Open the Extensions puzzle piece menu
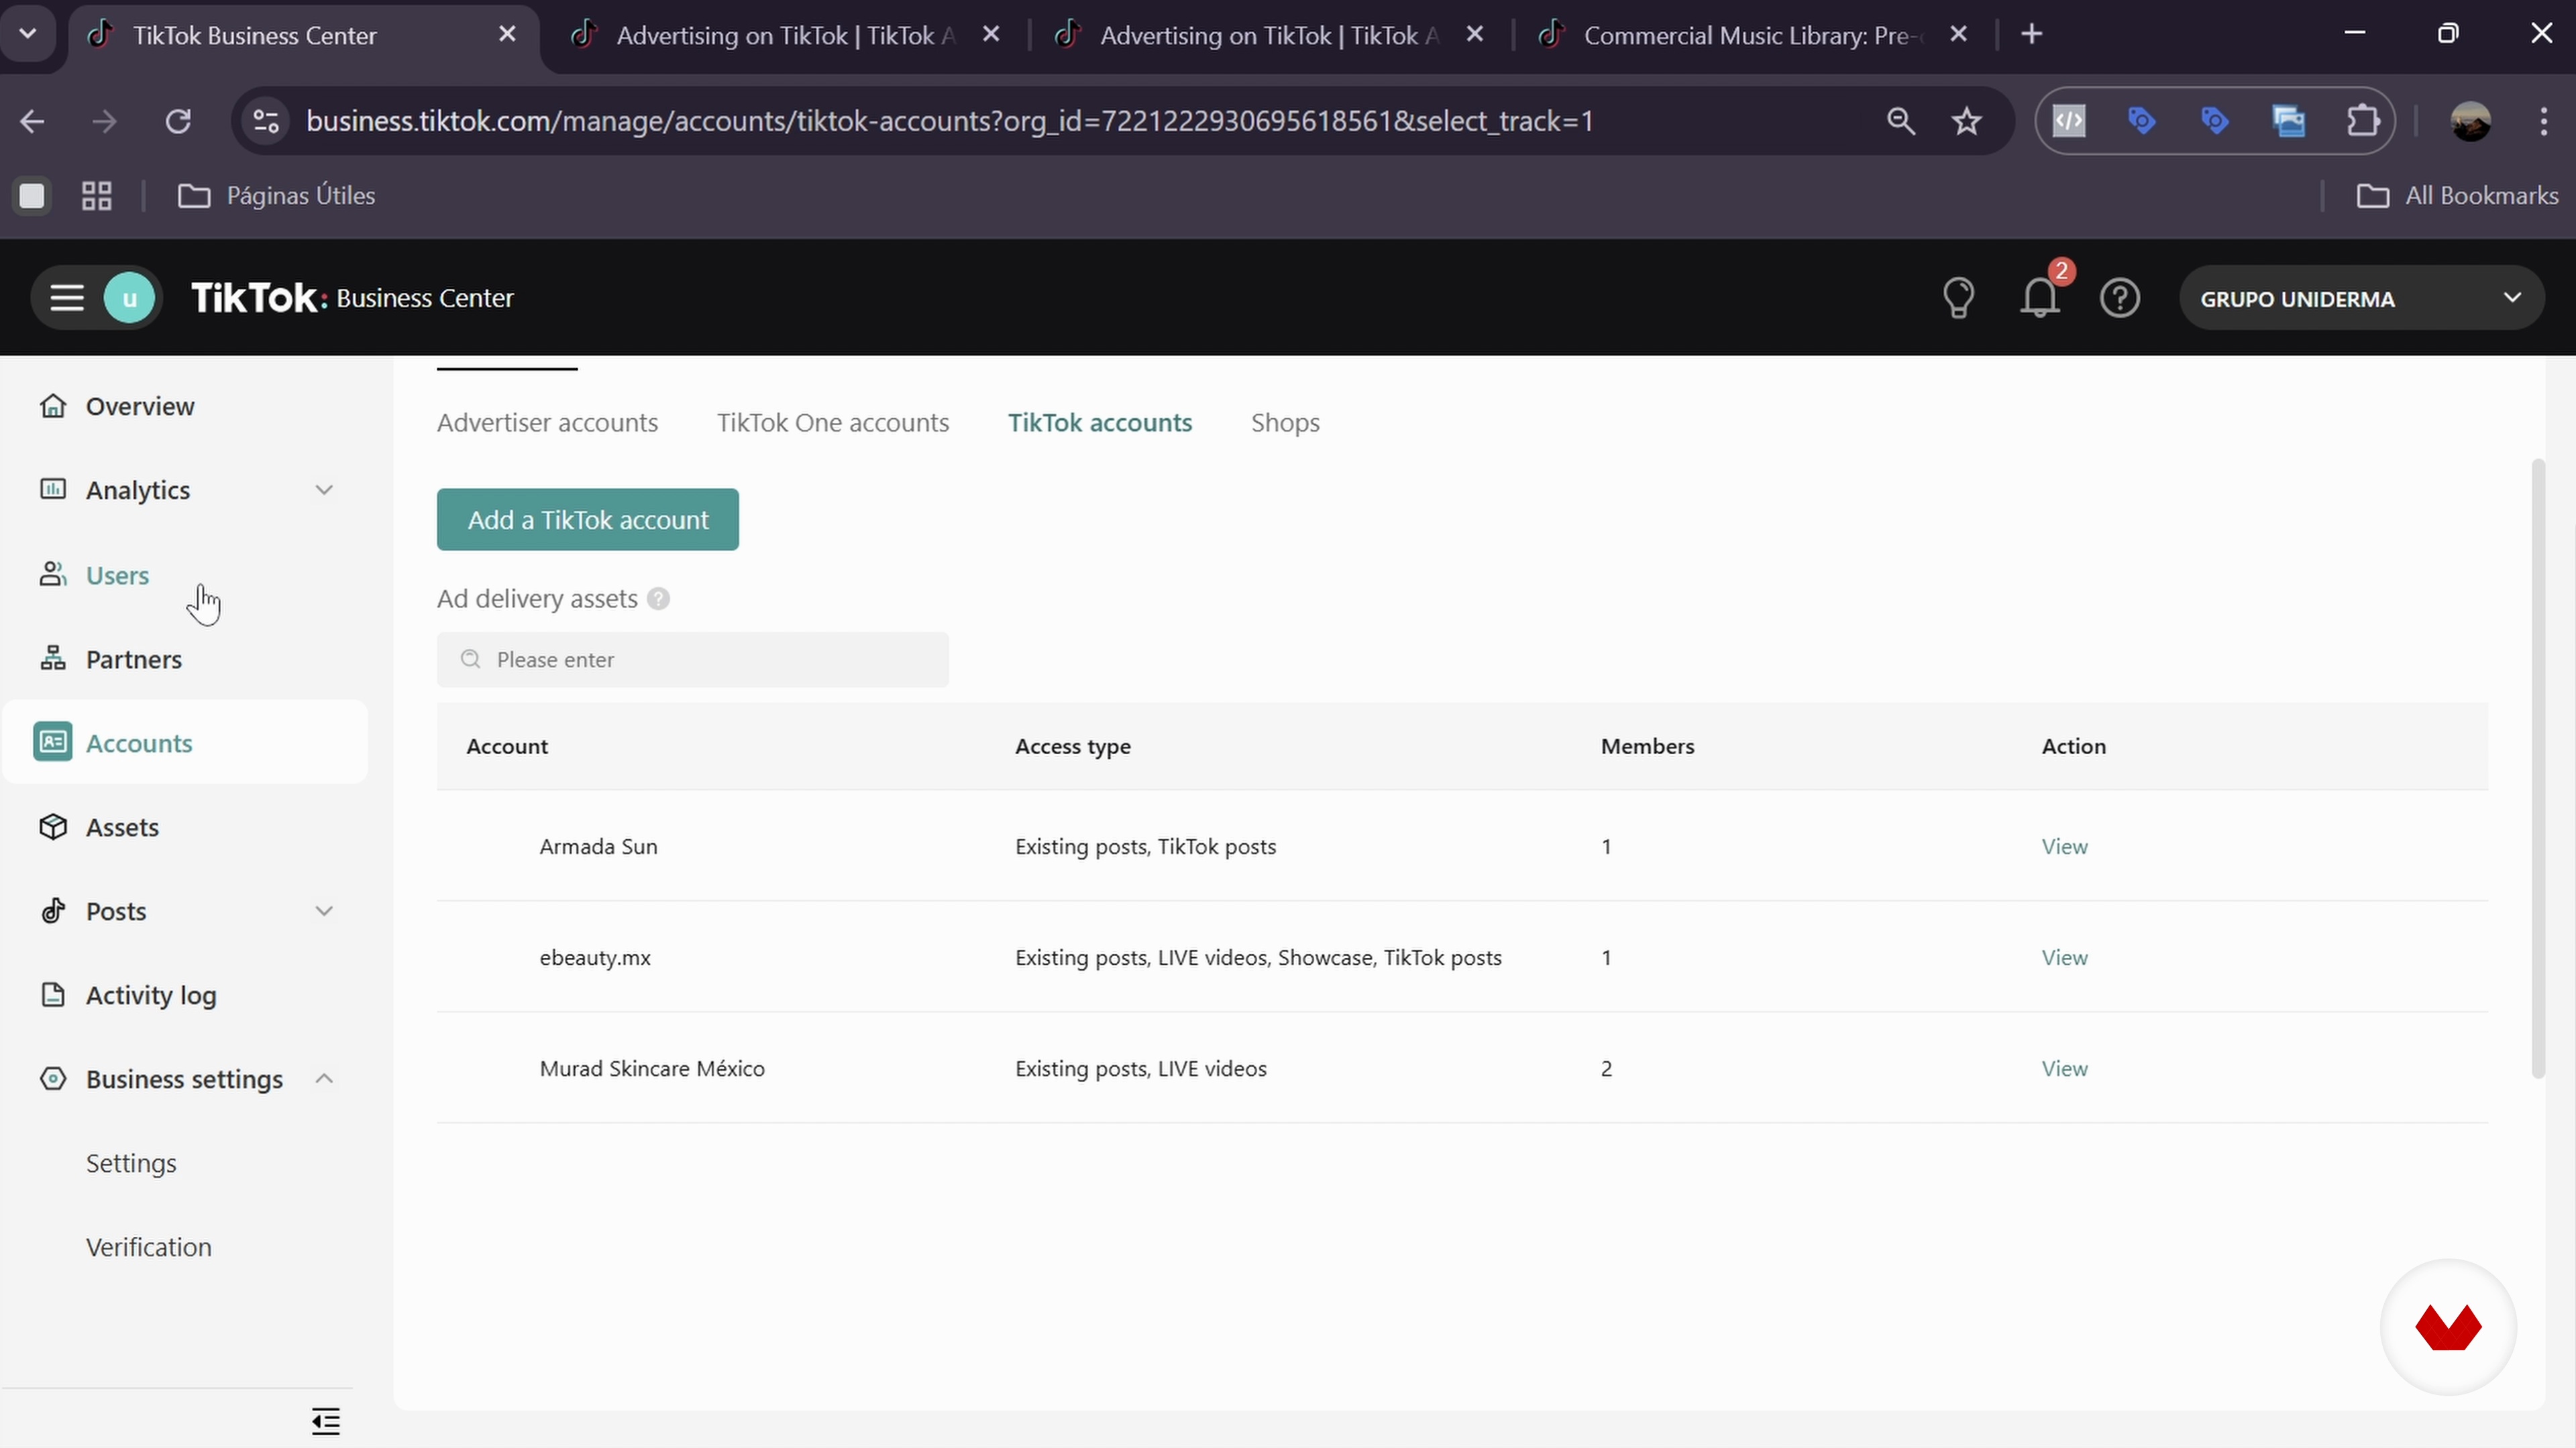Image resolution: width=2576 pixels, height=1448 pixels. [2363, 122]
